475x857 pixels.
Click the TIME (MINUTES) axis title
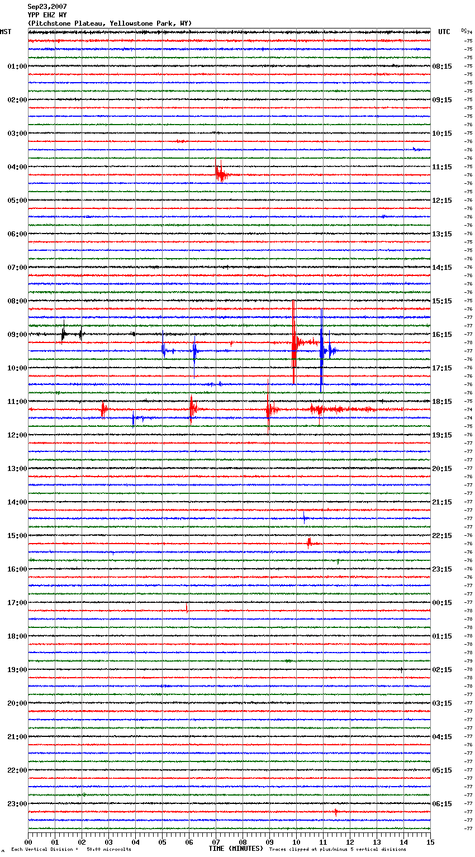(236, 849)
